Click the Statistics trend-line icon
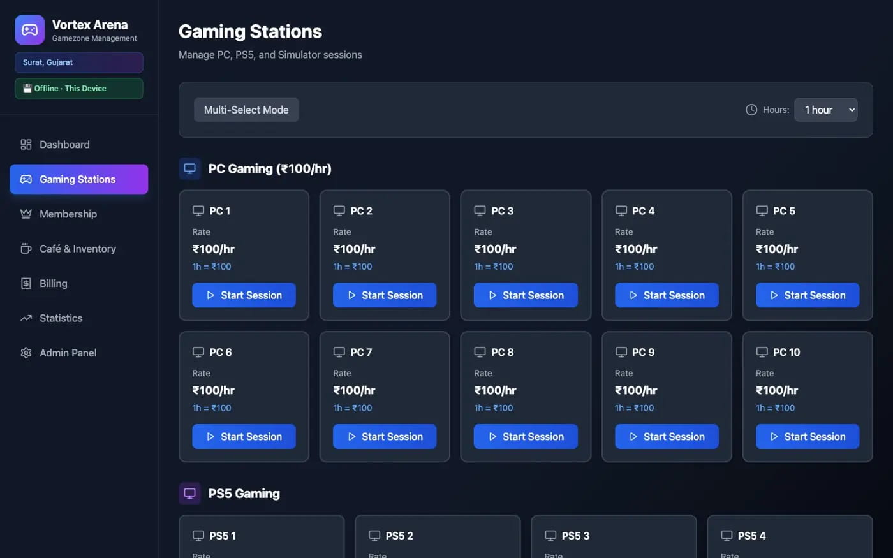The width and height of the screenshot is (893, 558). point(26,318)
